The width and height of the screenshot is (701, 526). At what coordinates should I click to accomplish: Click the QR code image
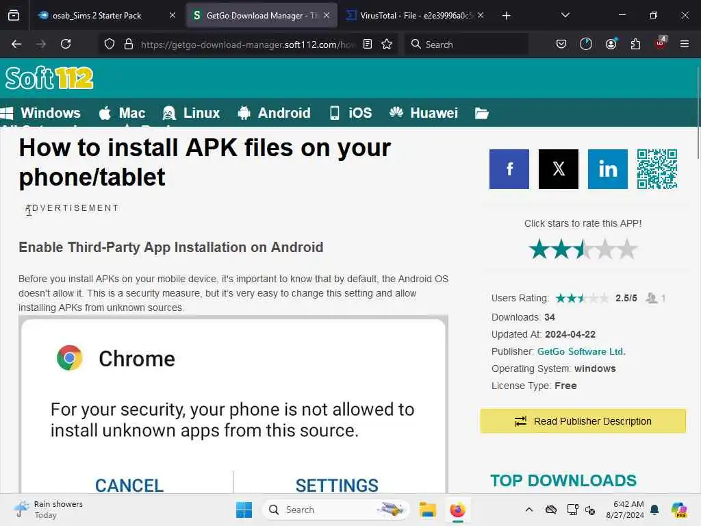pyautogui.click(x=657, y=169)
